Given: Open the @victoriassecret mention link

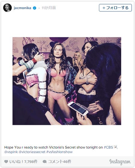Looking at the screenshot, I should tap(32, 152).
